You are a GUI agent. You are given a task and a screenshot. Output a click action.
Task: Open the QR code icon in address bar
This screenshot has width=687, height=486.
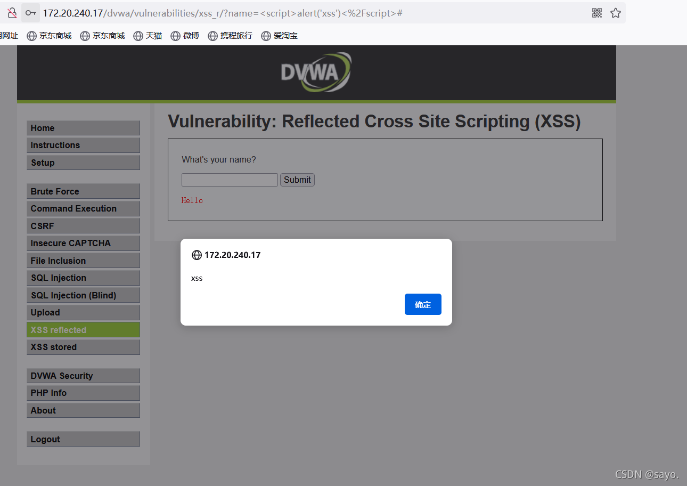[x=597, y=13]
